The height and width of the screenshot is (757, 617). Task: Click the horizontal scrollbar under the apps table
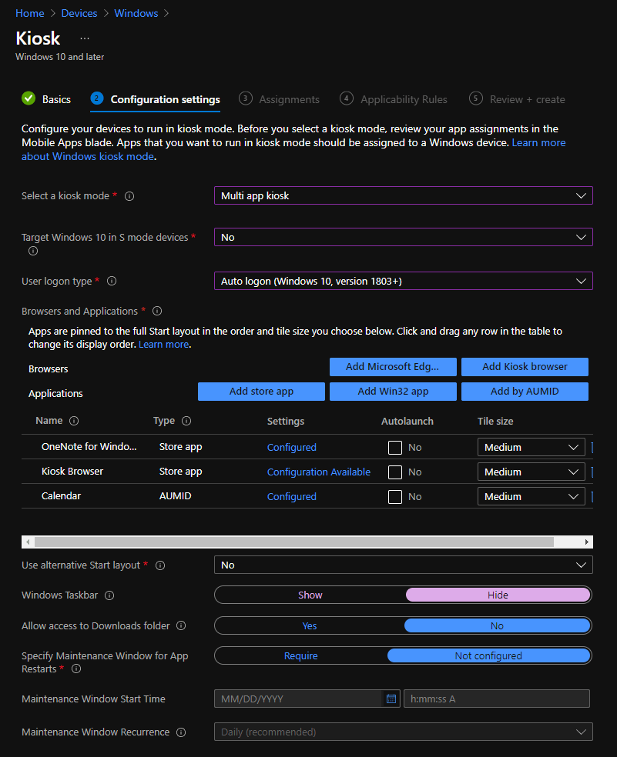(293, 542)
